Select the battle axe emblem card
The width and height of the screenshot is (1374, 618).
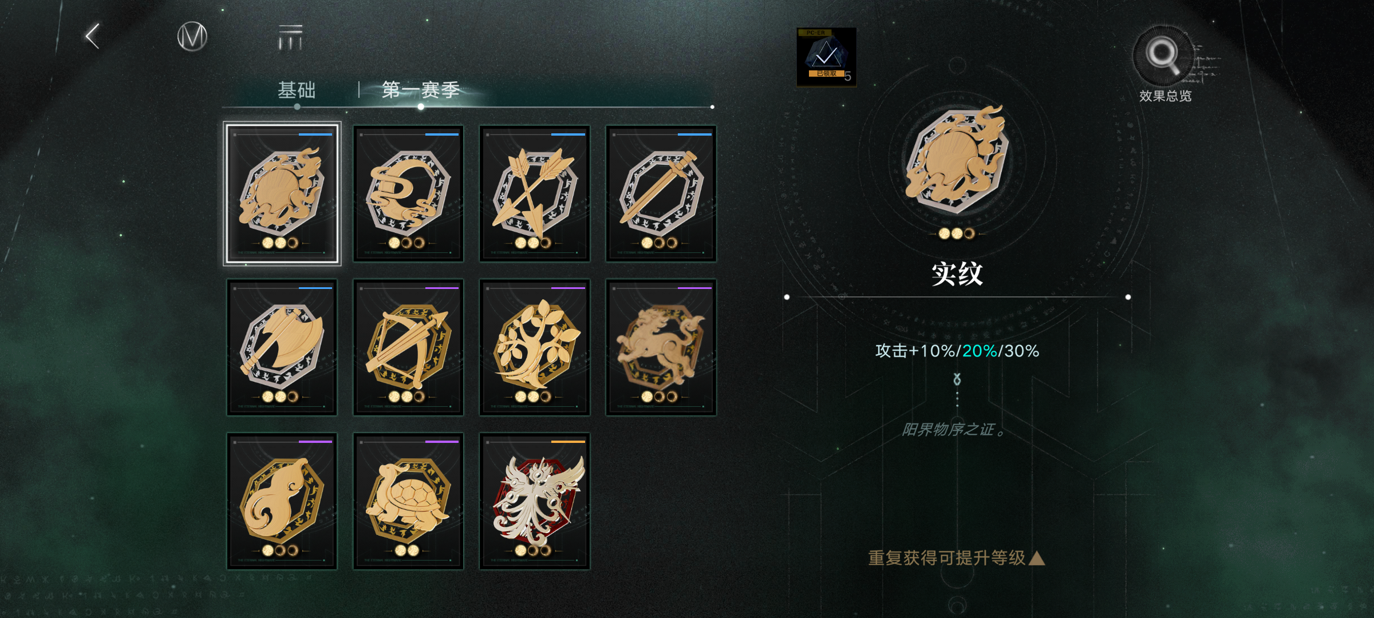pyautogui.click(x=282, y=347)
